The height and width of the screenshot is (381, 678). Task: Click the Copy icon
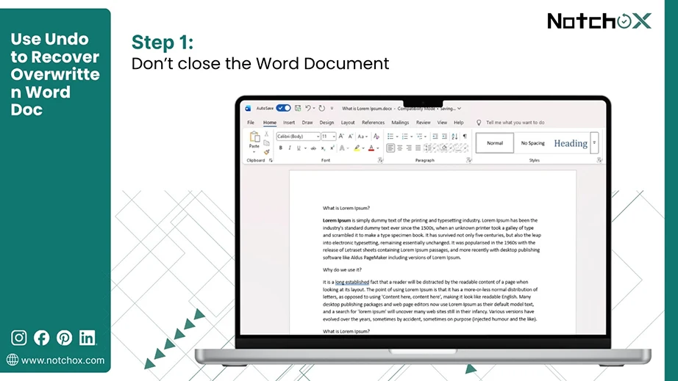pyautogui.click(x=266, y=143)
